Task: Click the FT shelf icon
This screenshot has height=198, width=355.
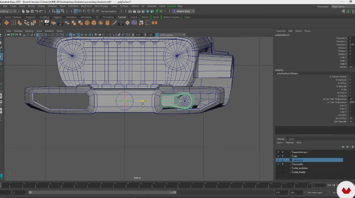Action: click(x=121, y=23)
